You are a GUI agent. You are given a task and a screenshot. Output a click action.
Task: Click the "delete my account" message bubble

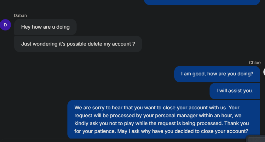pos(78,44)
